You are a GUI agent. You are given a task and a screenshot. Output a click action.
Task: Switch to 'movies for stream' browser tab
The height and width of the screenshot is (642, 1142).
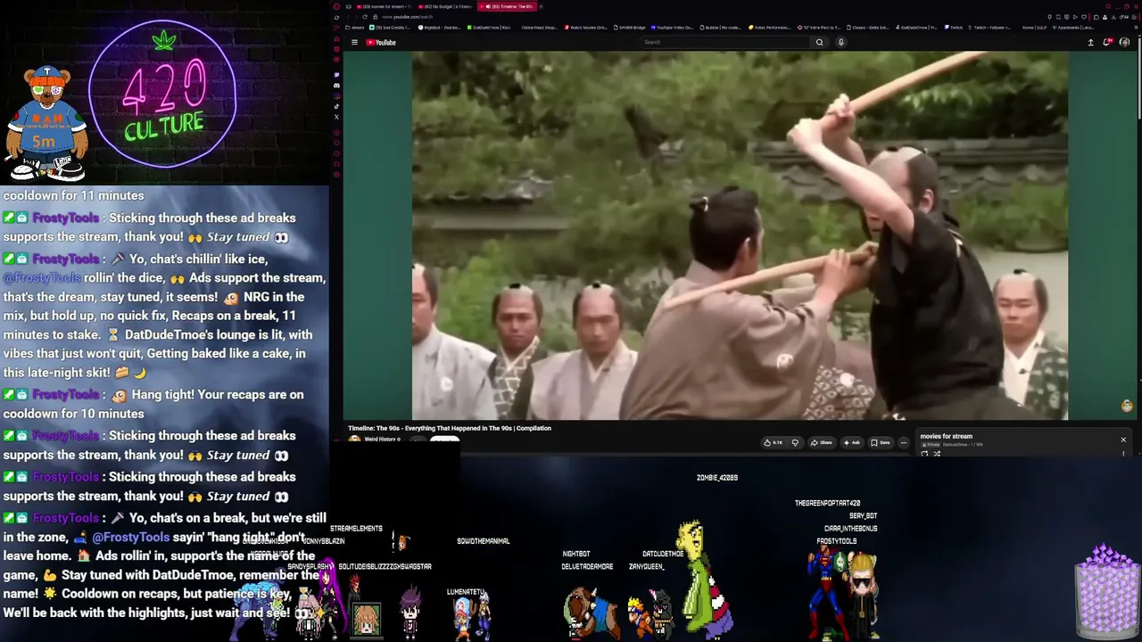coord(385,6)
